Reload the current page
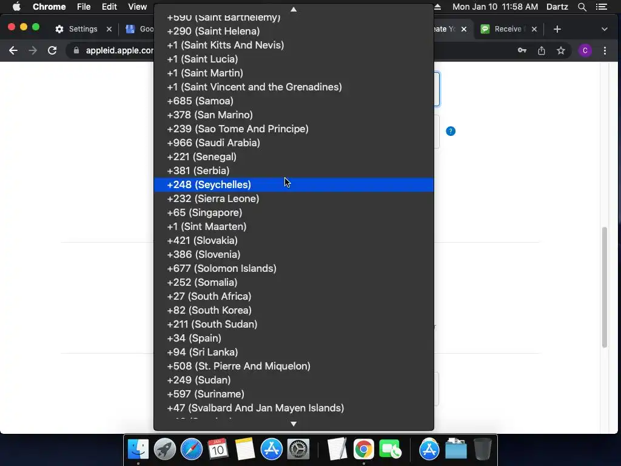Viewport: 621px width, 466px height. pos(52,50)
